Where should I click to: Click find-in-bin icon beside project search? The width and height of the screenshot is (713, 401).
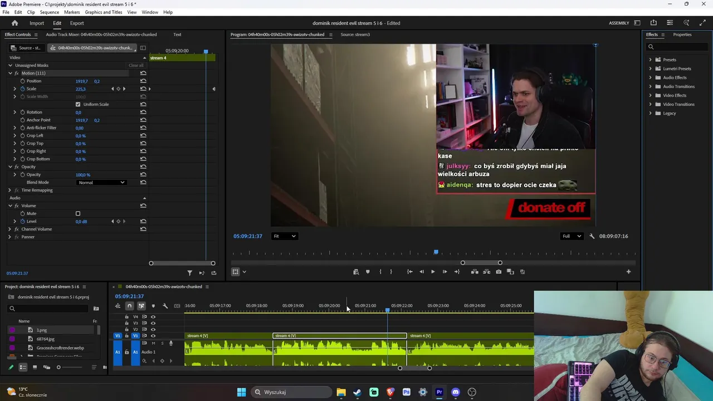point(96,309)
